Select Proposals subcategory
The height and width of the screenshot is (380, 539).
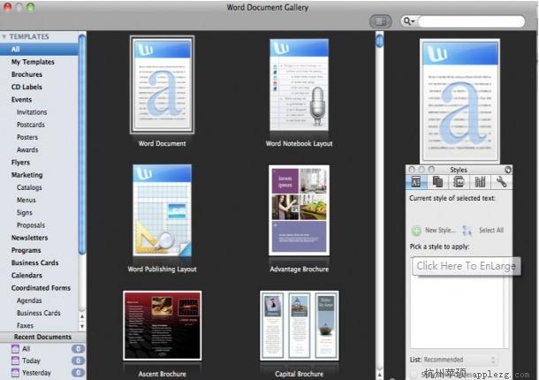(x=31, y=224)
